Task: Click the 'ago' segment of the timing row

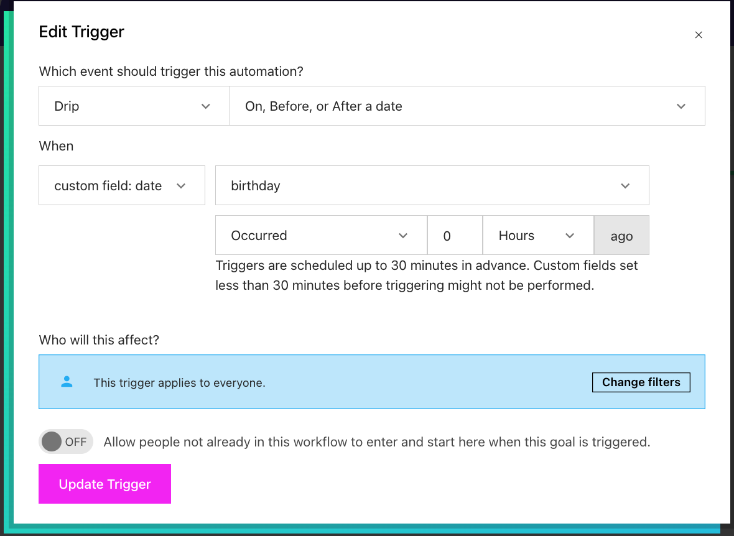Action: (621, 235)
